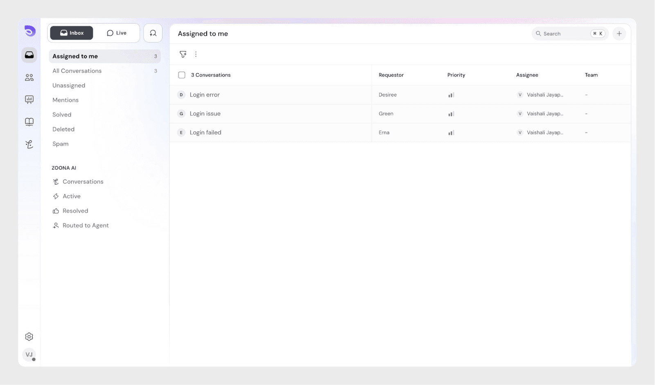The image size is (655, 385).
Task: Click the plus icon to add new
Action: (619, 34)
